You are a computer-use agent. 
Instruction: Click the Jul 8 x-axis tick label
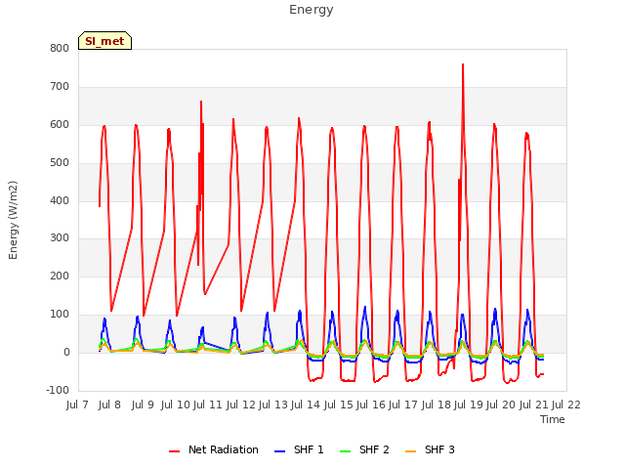coord(109,405)
